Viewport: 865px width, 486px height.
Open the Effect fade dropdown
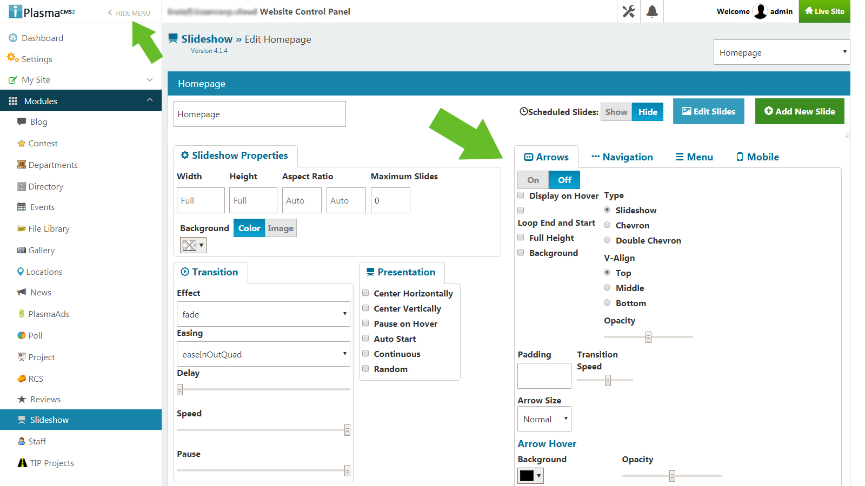(263, 314)
